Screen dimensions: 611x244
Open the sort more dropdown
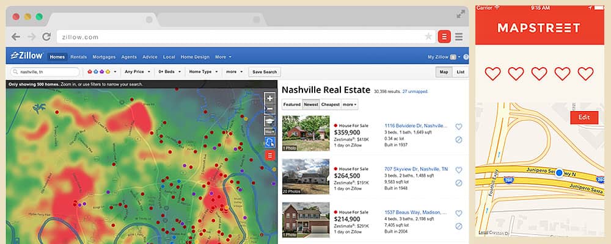coord(350,104)
